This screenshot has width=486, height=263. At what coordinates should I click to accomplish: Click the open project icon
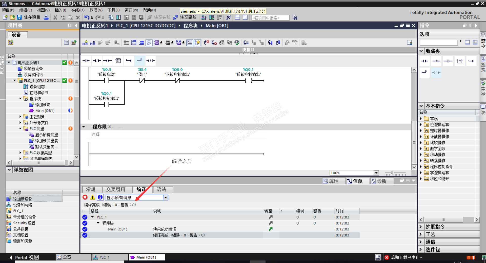tap(12, 17)
